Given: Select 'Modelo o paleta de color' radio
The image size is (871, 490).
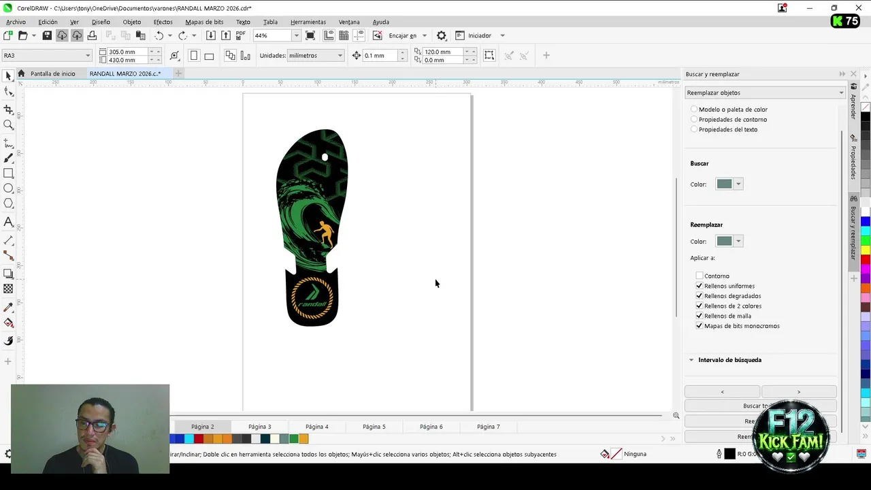Looking at the screenshot, I should click(x=694, y=109).
